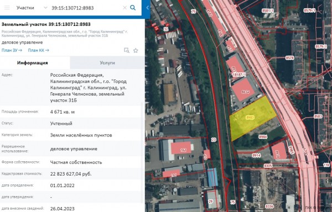Click label 18187/1 on map
The height and width of the screenshot is (212, 332).
pos(239,75)
